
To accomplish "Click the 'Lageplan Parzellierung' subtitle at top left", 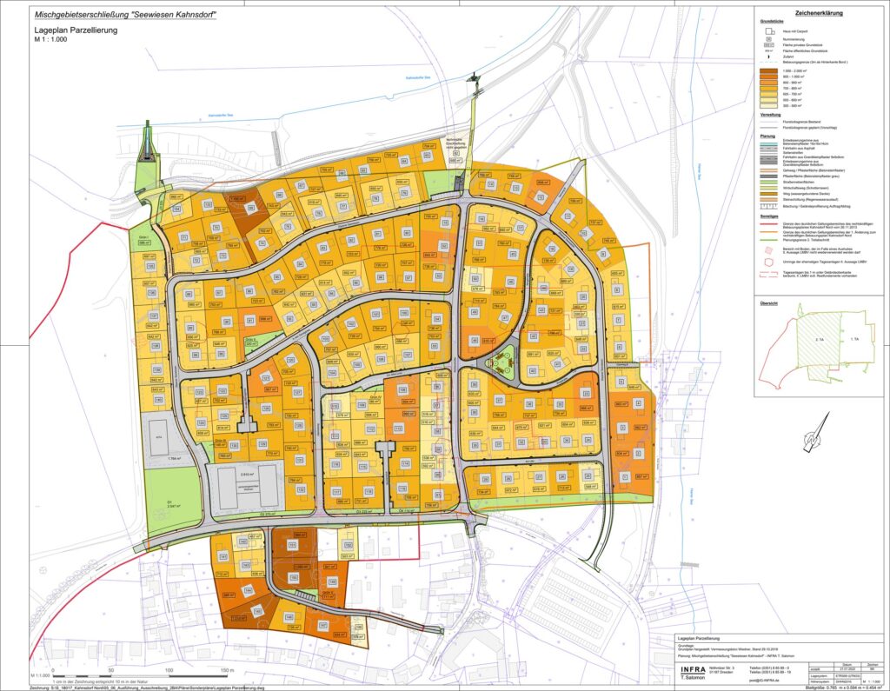I will point(76,30).
